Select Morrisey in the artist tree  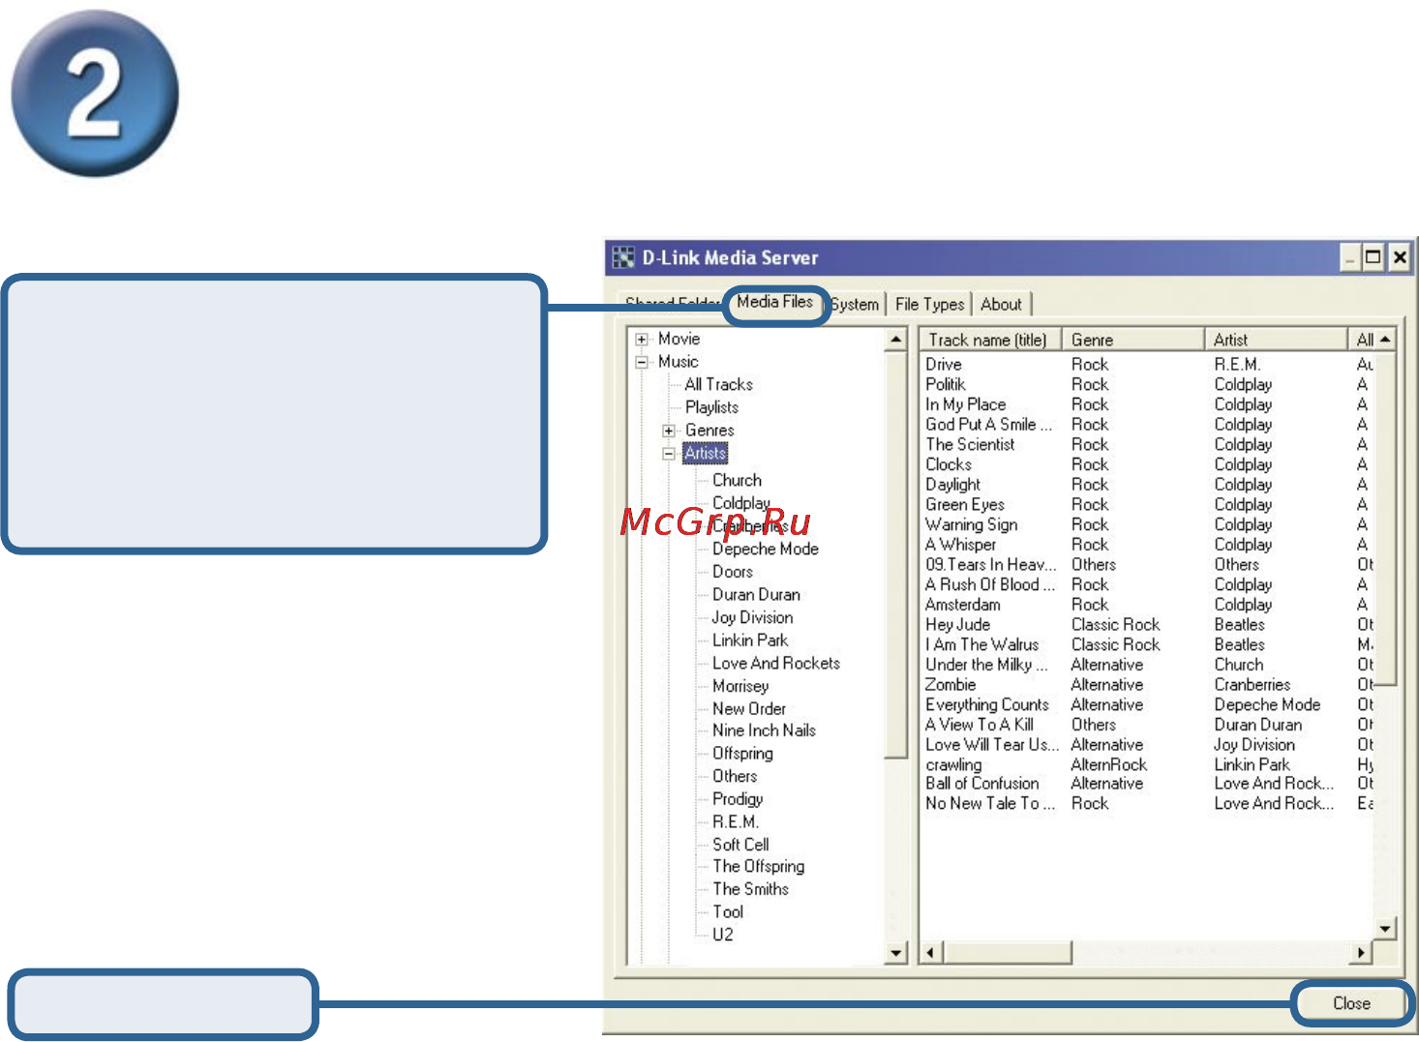click(x=740, y=686)
